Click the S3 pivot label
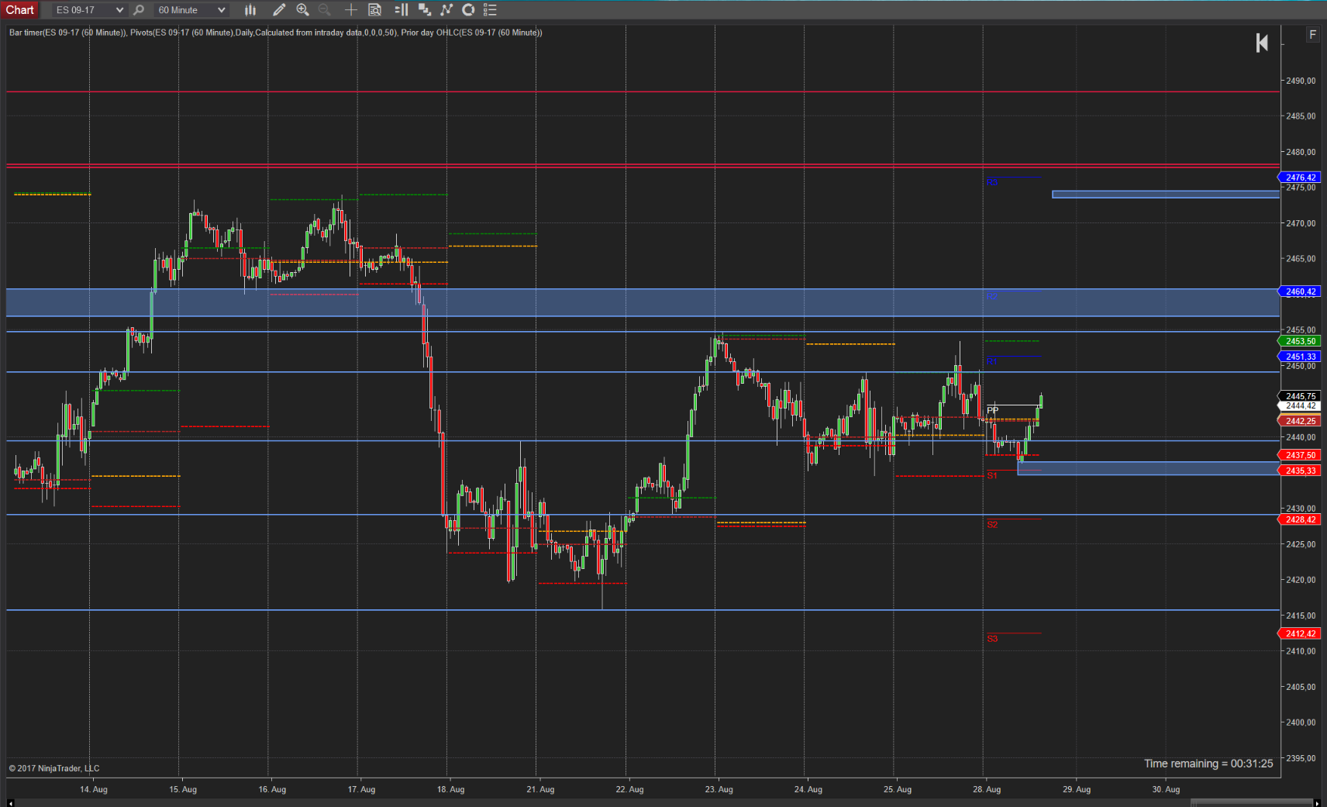 click(992, 639)
